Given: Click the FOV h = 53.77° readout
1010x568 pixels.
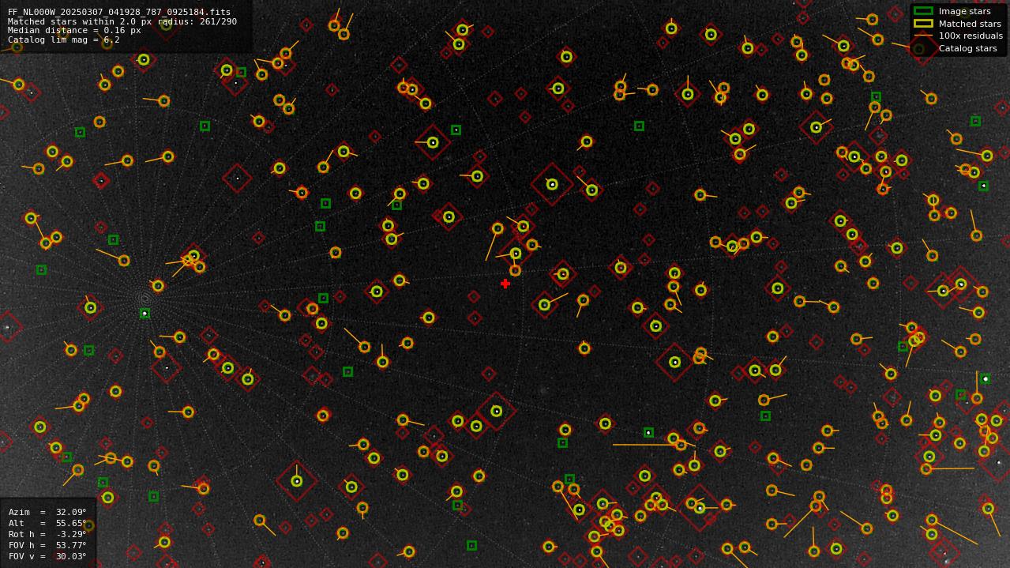Looking at the screenshot, I should pos(47,545).
